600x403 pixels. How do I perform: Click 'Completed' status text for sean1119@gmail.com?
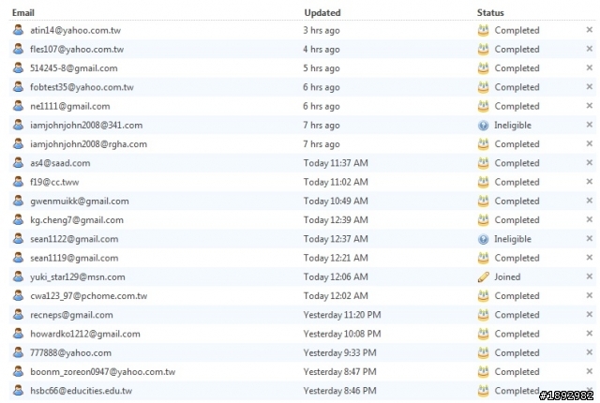517,258
